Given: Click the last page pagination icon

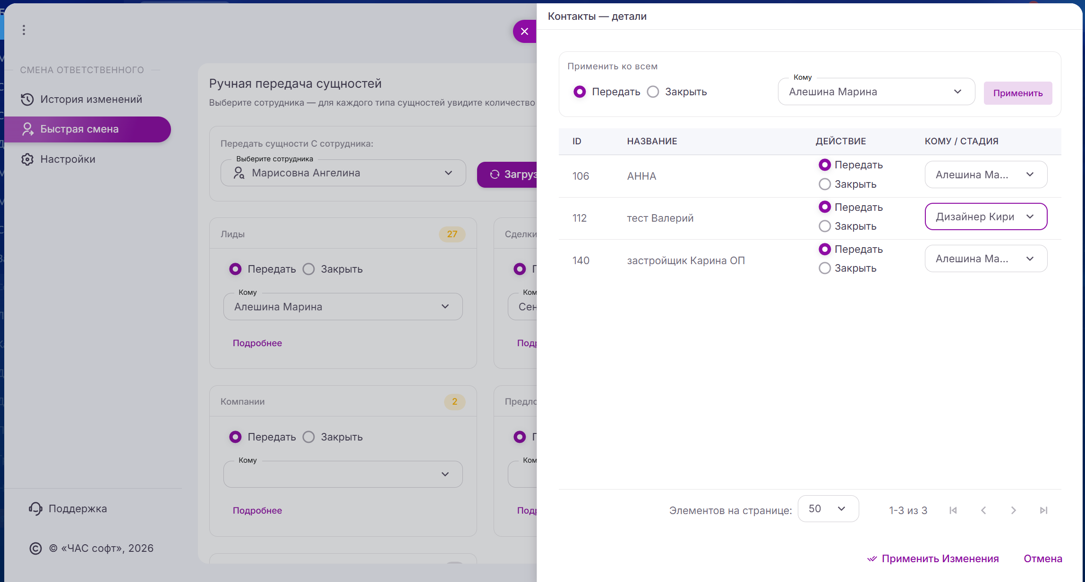Looking at the screenshot, I should [x=1044, y=510].
